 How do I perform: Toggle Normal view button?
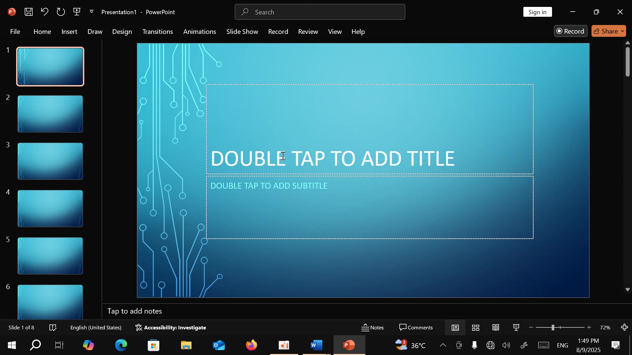pos(455,328)
